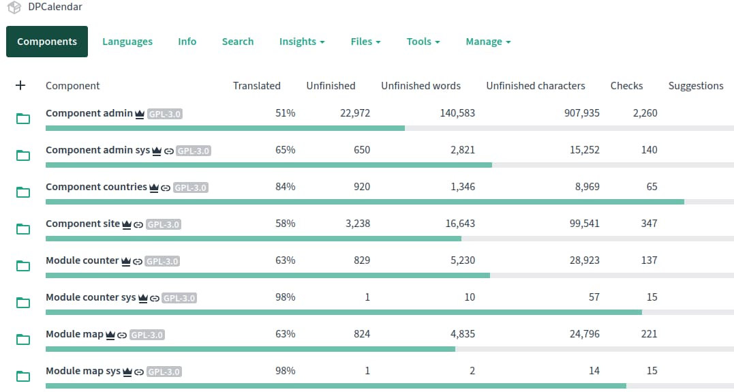Click the DPCalendar project cube icon
734x392 pixels.
[x=14, y=7]
